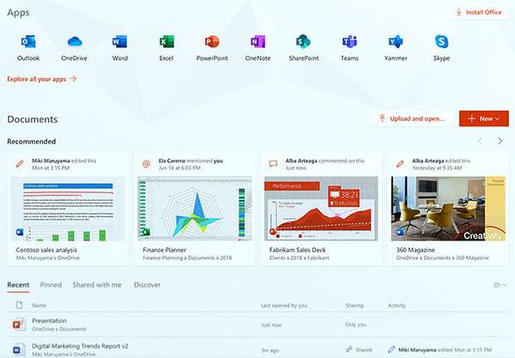Open the Presentation file row
The image size is (515, 358).
[257, 325]
